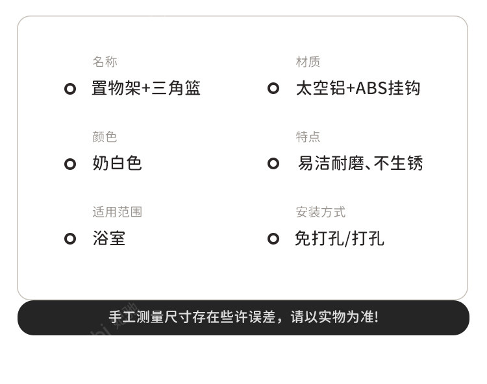
Task: Select the ring bullet next to 奶白色
Action: (x=70, y=164)
